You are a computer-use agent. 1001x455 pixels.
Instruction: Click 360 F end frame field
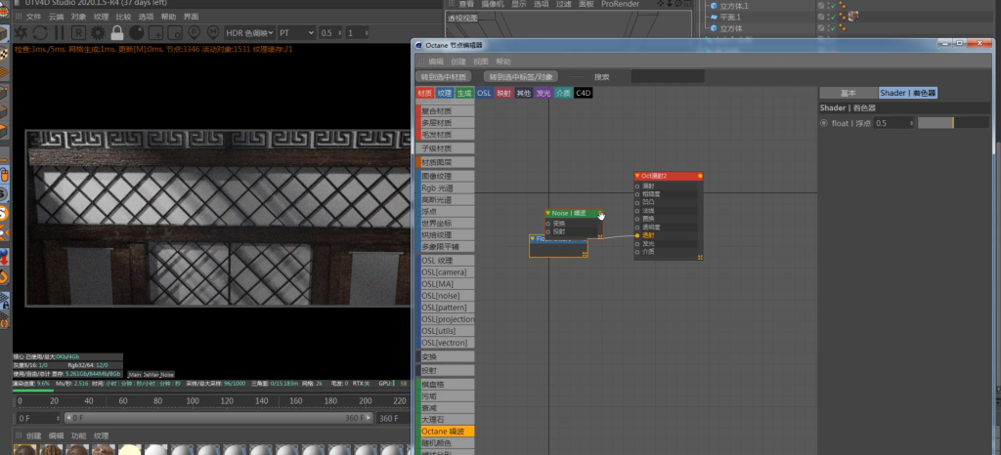click(x=393, y=419)
